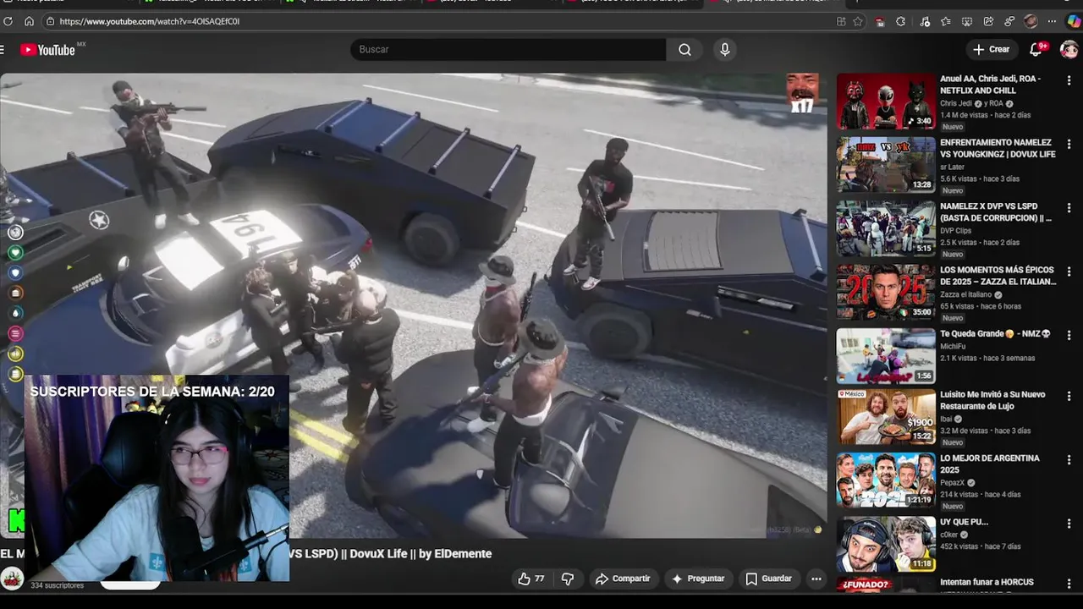
Task: Open options menu for Luisito Me Invitó video
Action: pos(1069,397)
